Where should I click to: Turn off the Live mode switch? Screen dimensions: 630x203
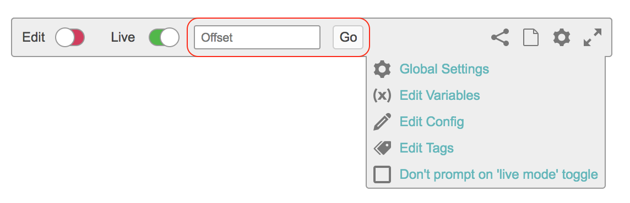point(164,38)
